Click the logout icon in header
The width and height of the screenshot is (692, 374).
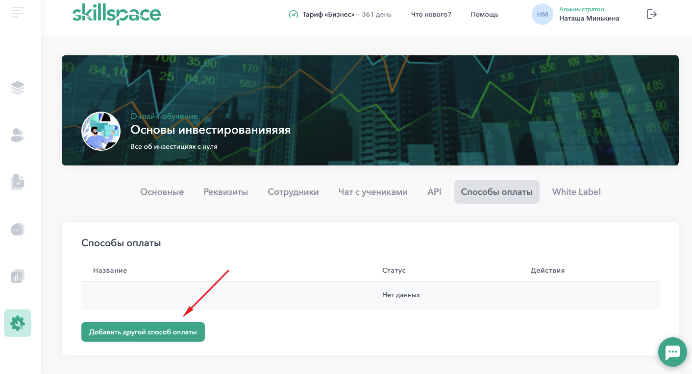[652, 14]
